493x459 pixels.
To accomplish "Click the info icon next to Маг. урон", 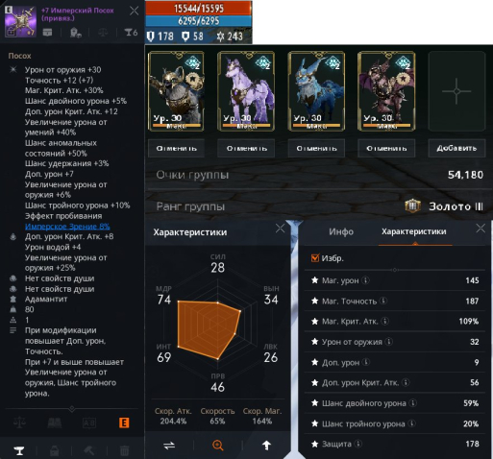I will (365, 280).
